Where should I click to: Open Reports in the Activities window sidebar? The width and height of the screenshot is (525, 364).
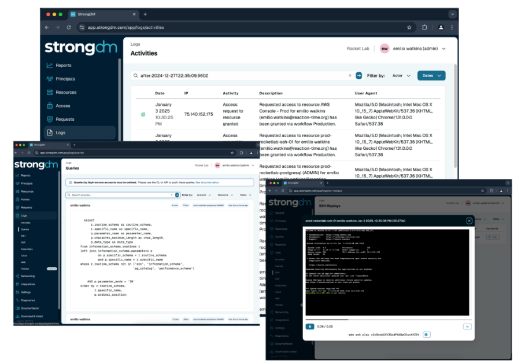click(63, 65)
